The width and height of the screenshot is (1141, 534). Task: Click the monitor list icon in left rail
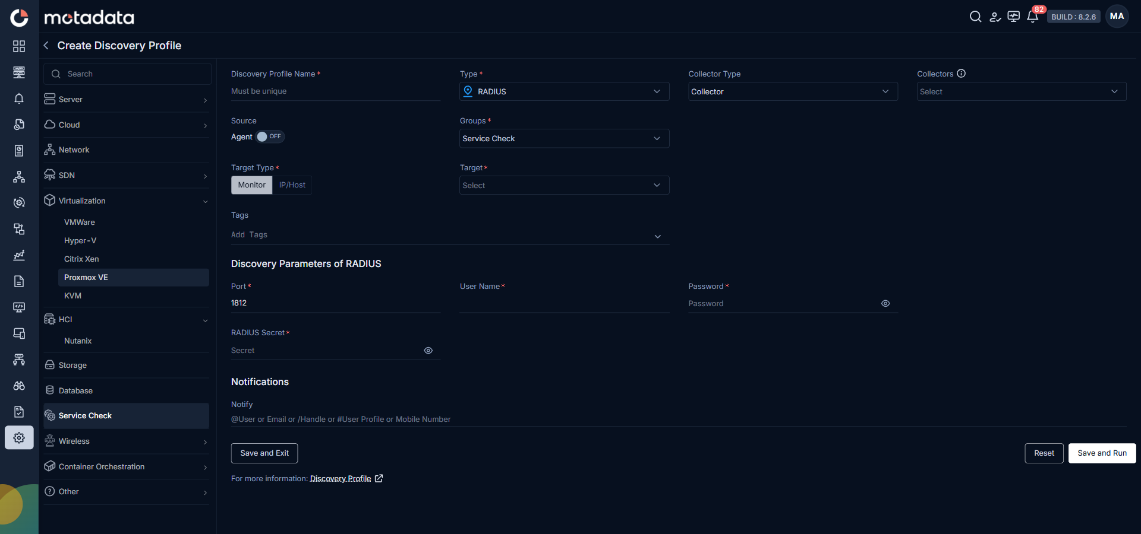coord(19,72)
